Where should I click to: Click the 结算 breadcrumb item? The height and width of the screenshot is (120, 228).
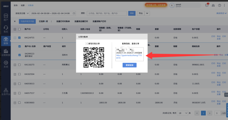pyautogui.click(x=23, y=5)
